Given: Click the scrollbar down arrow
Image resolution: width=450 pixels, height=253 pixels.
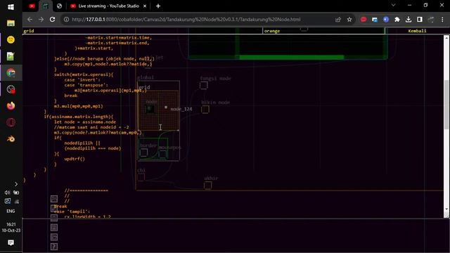Looking at the screenshot, I should [446, 209].
